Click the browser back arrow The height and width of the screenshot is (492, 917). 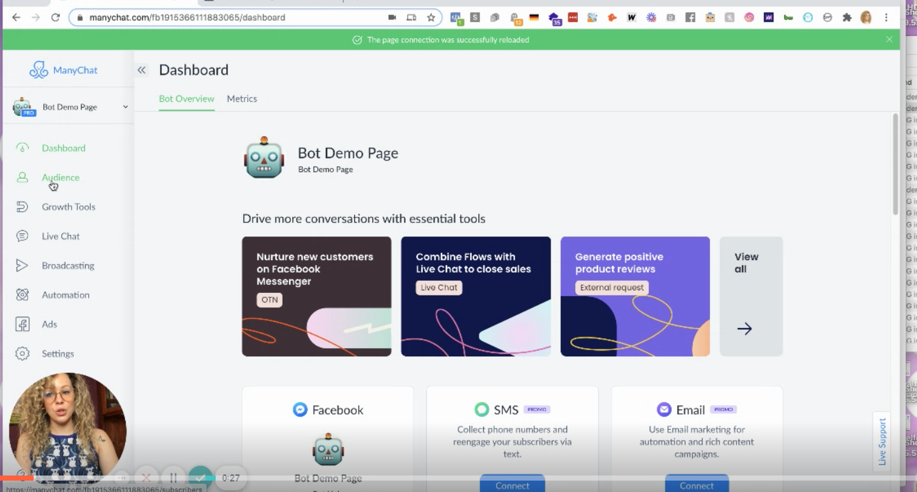pyautogui.click(x=16, y=18)
